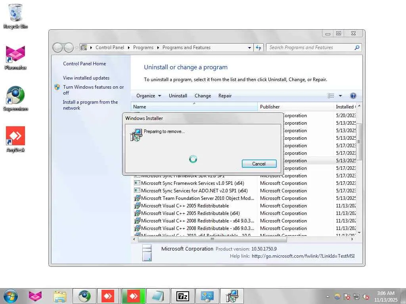
Task: Select Microsoft Visual C++ 2008 Redistributable x86 entry
Action: pyautogui.click(x=197, y=228)
